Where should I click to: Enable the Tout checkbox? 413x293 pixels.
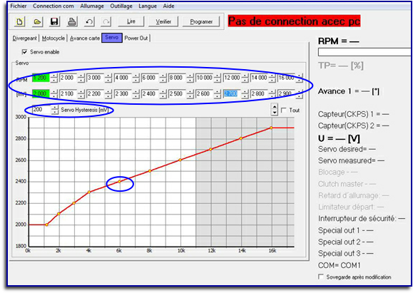(284, 110)
